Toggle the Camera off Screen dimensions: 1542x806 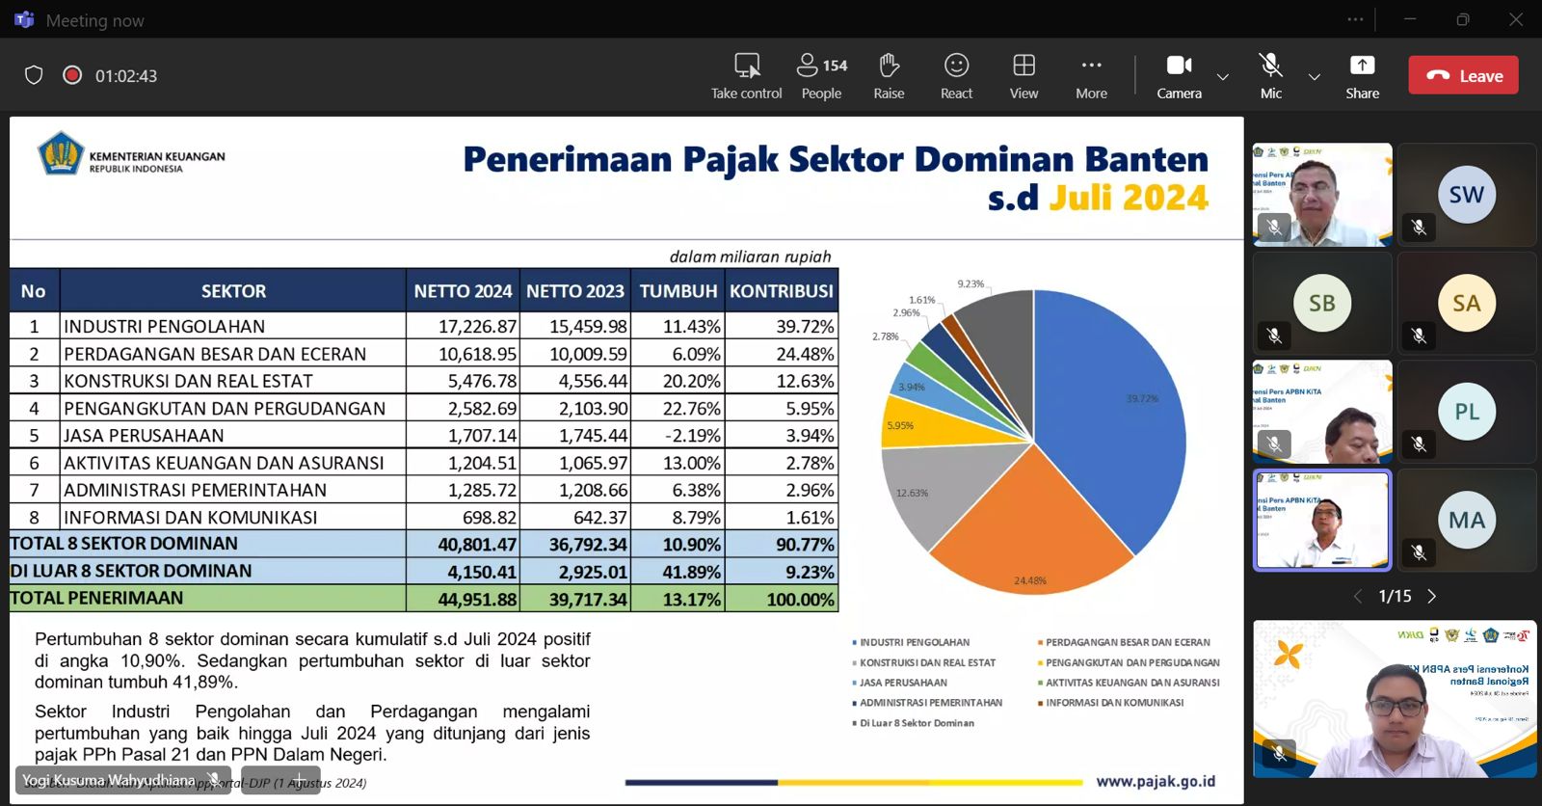[x=1179, y=66]
